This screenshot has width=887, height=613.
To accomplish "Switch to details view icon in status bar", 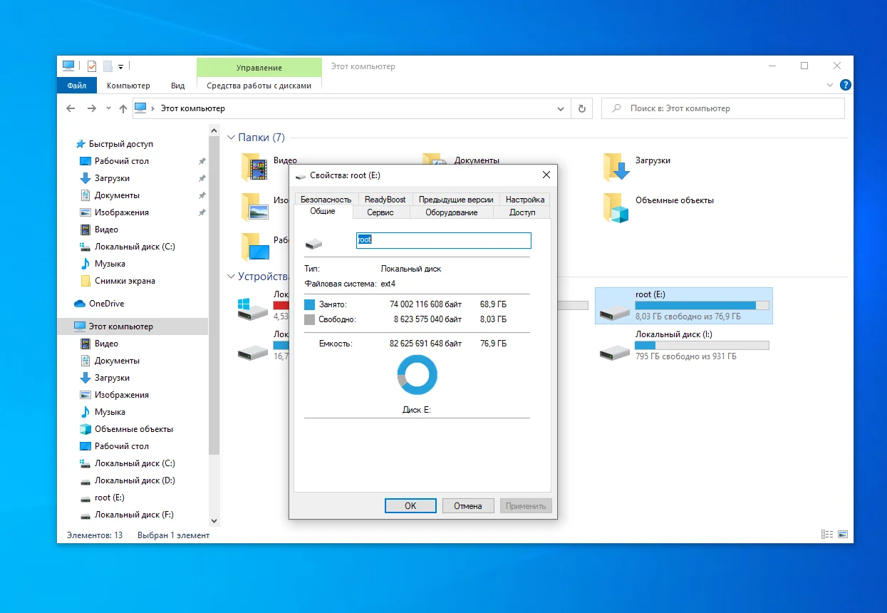I will tap(827, 534).
